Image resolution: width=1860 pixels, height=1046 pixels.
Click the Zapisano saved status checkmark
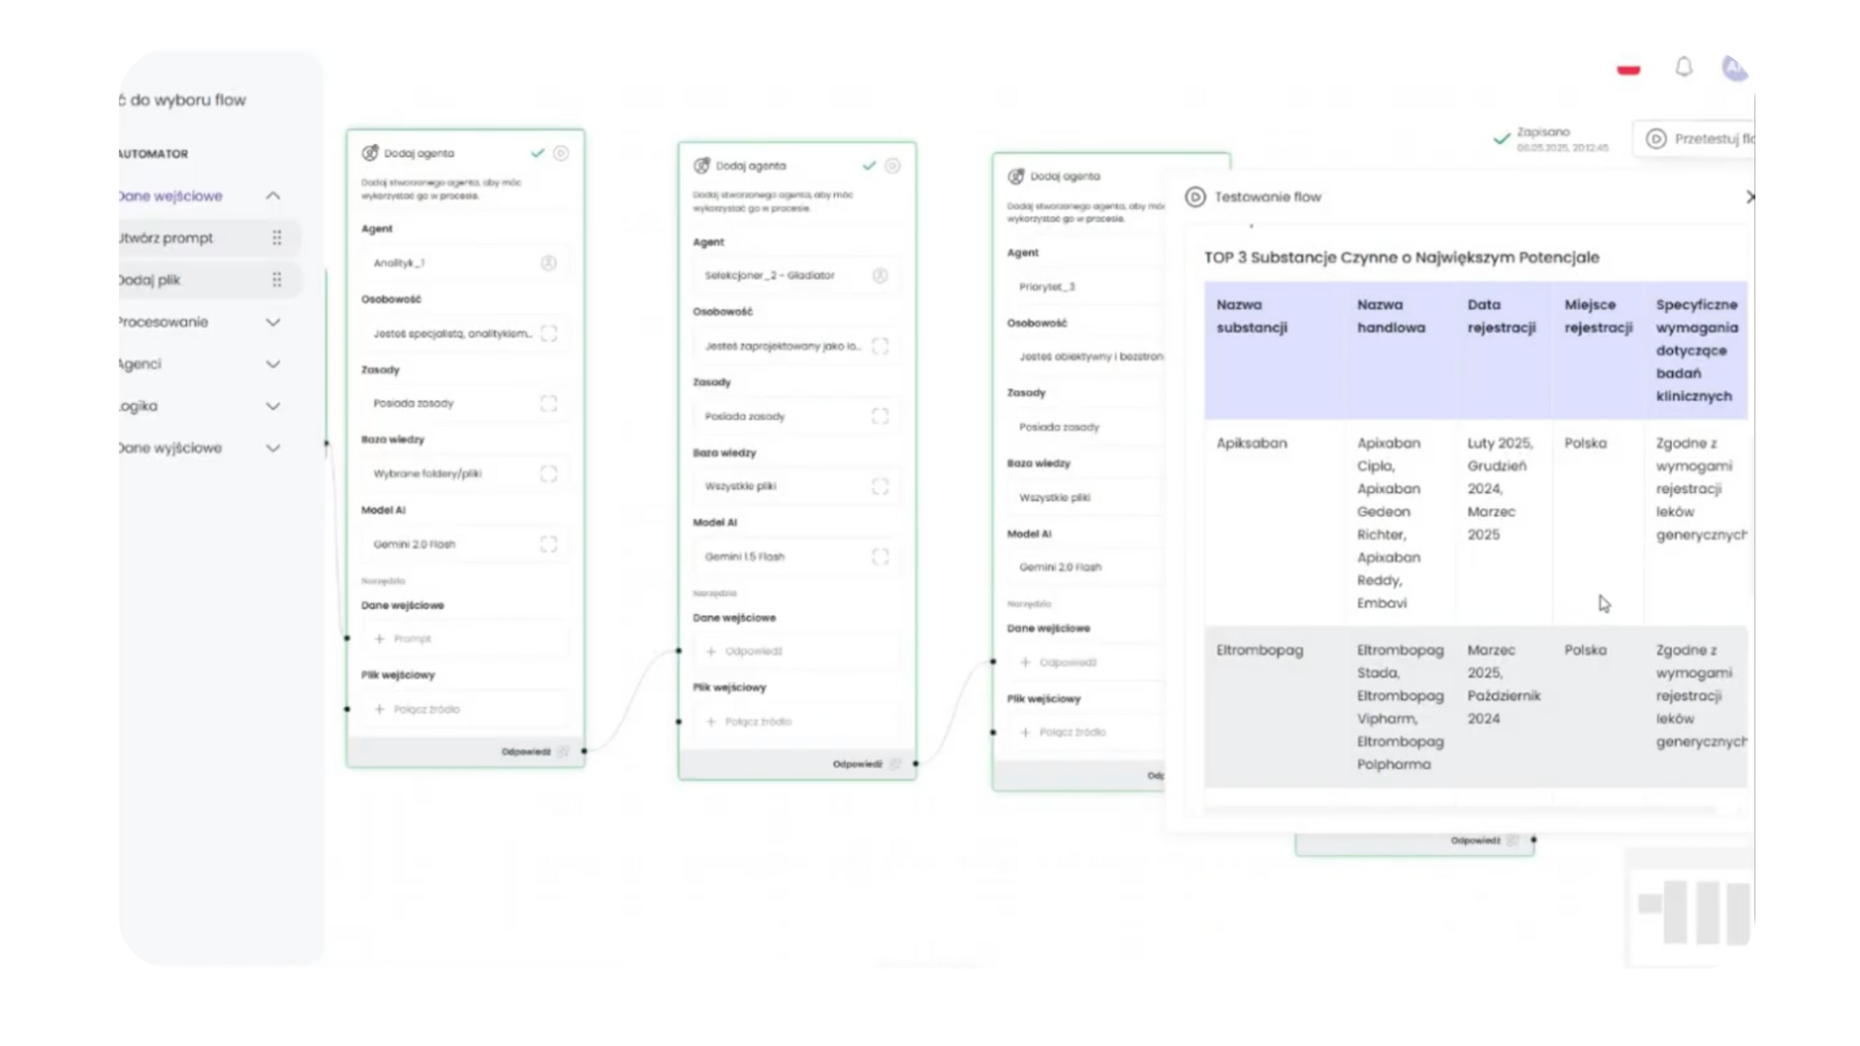1502,139
